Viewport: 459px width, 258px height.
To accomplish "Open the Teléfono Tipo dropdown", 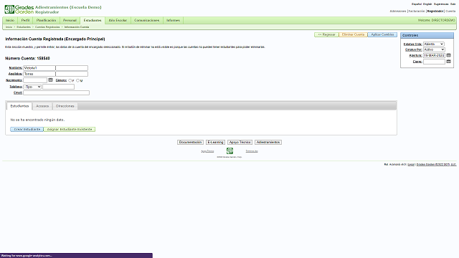I will 32,87.
